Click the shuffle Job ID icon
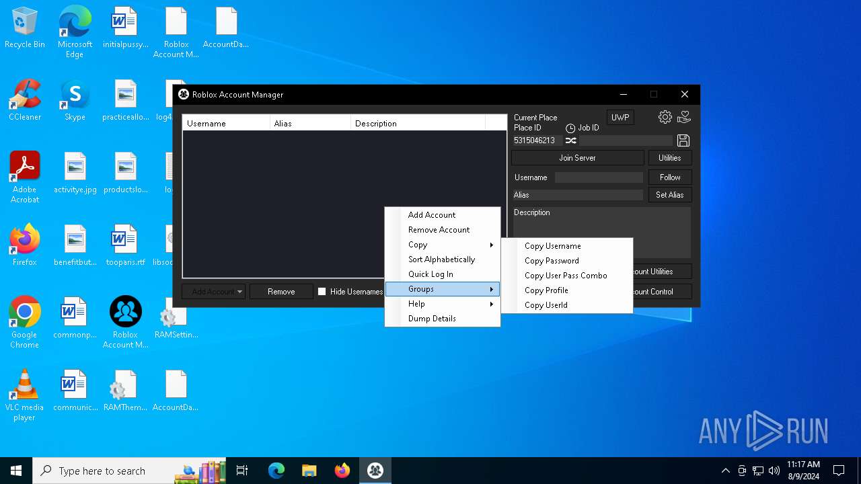The height and width of the screenshot is (484, 861). click(x=570, y=140)
